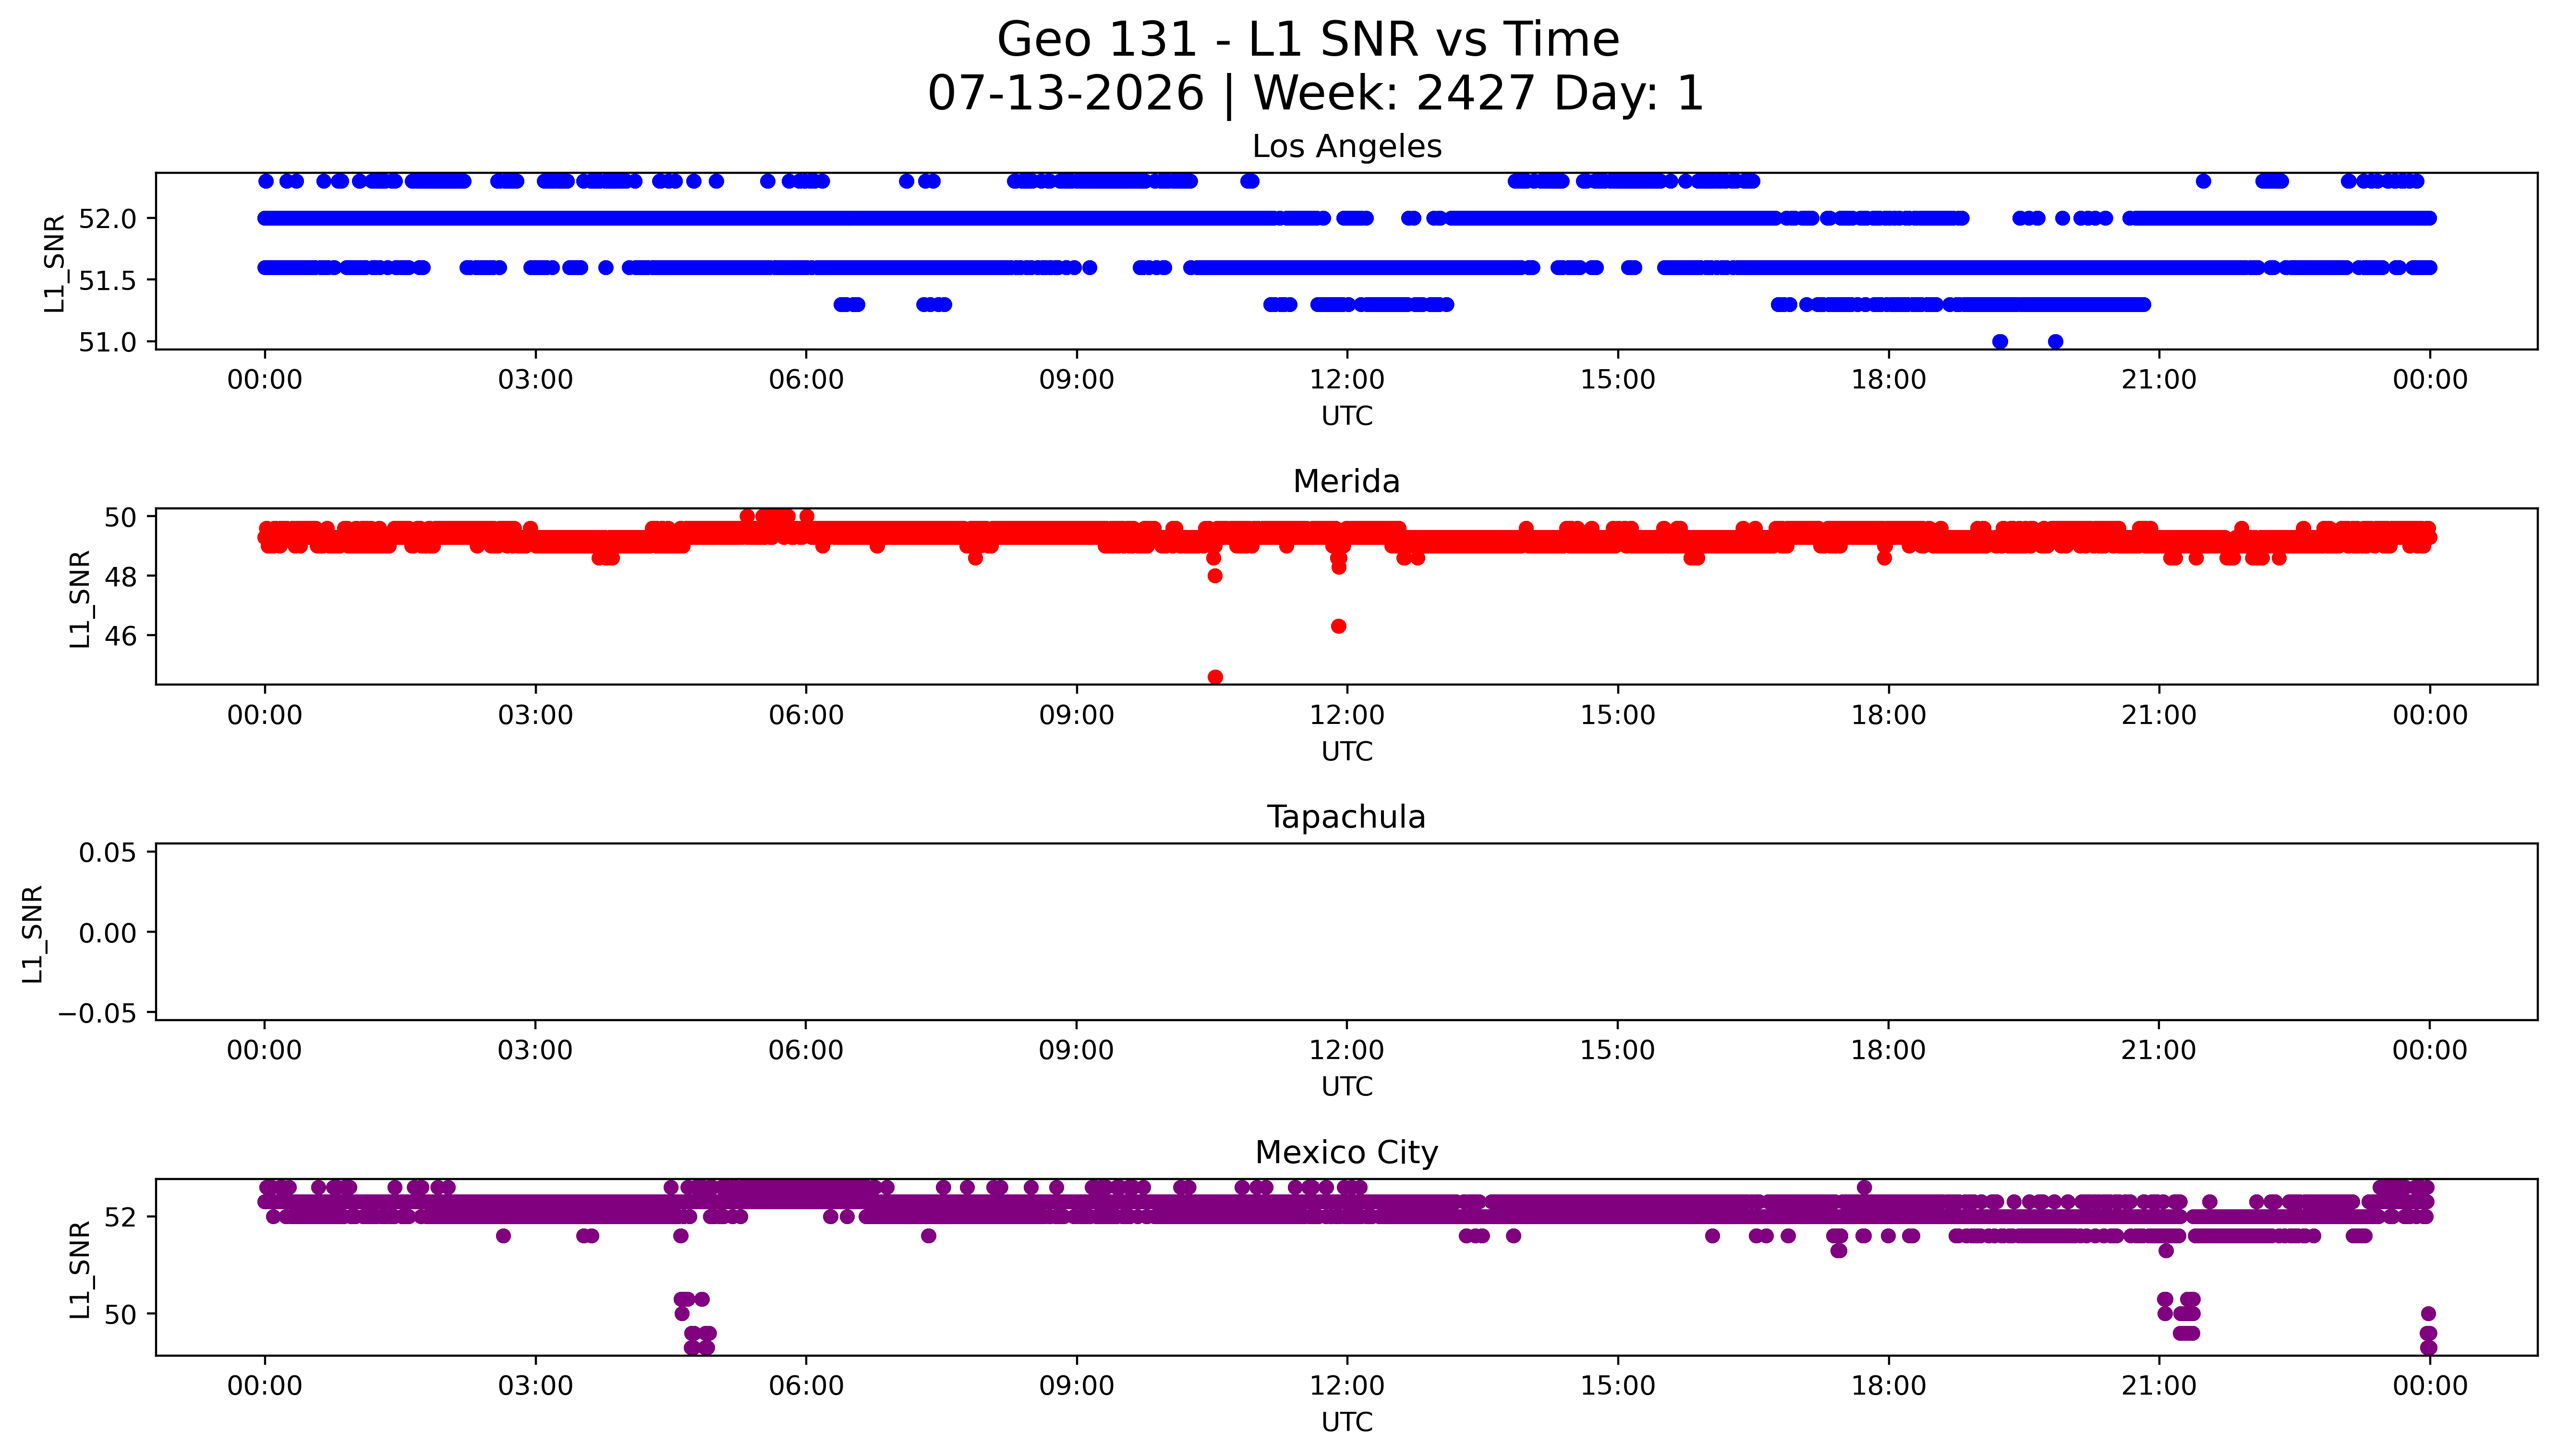Click the 0.05 y-axis label in Tapachula
Screen dimensions: 2557x1456
[108, 852]
